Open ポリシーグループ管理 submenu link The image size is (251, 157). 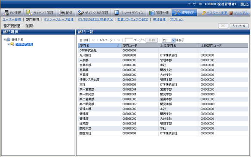(58, 19)
